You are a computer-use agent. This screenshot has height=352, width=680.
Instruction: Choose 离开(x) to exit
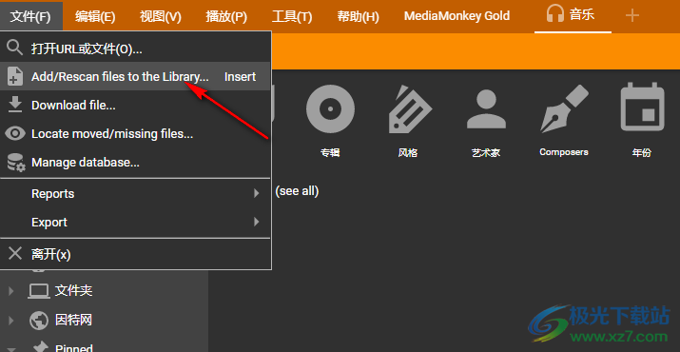pyautogui.click(x=136, y=254)
